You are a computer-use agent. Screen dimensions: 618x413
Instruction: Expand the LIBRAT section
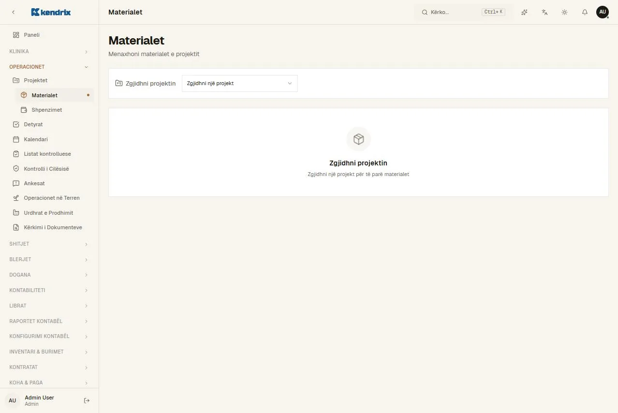click(49, 306)
